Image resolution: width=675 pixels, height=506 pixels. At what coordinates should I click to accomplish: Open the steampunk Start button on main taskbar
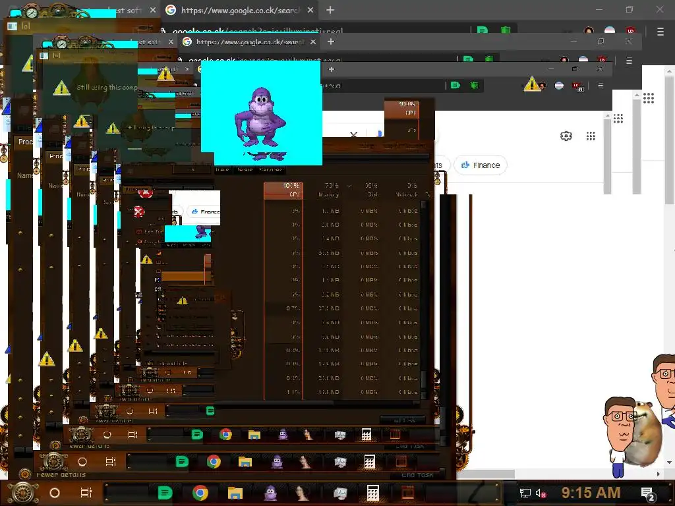click(23, 493)
